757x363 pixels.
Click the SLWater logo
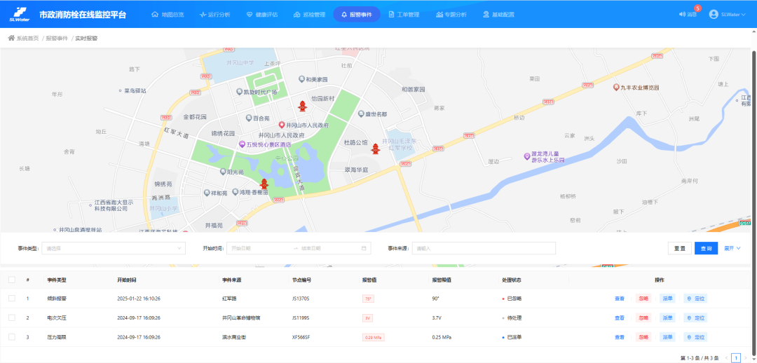coord(20,15)
